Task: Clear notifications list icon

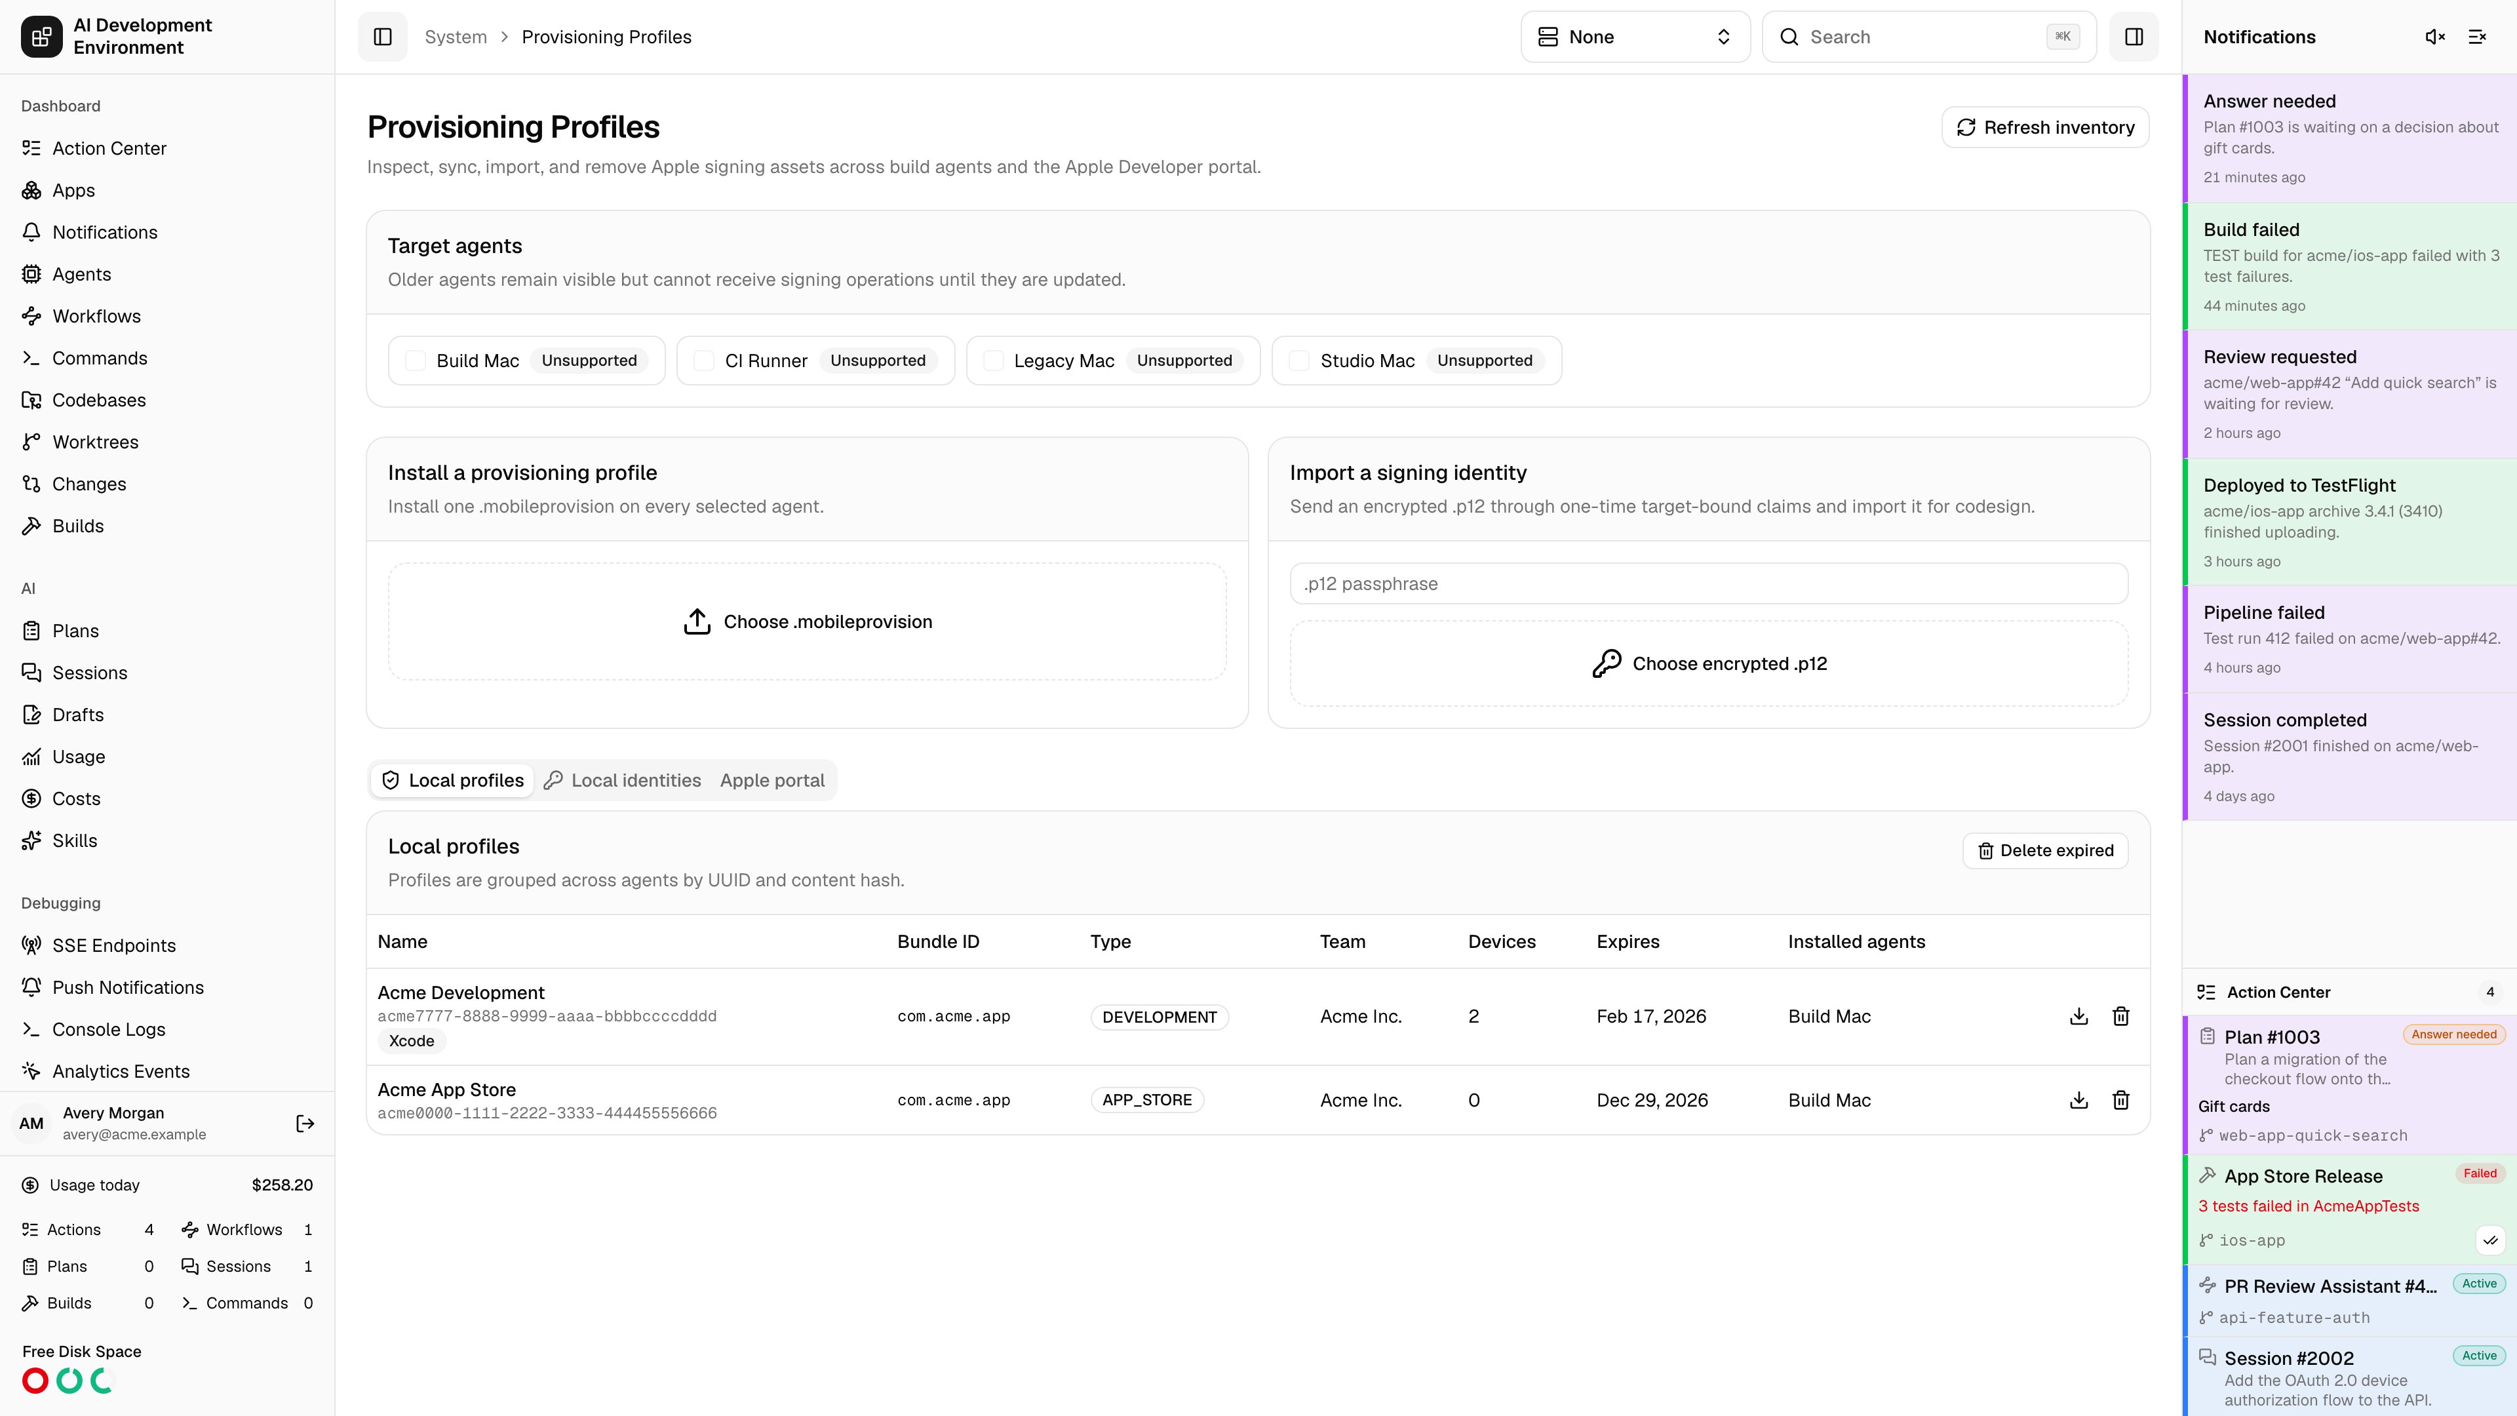Action: pos(2477,37)
